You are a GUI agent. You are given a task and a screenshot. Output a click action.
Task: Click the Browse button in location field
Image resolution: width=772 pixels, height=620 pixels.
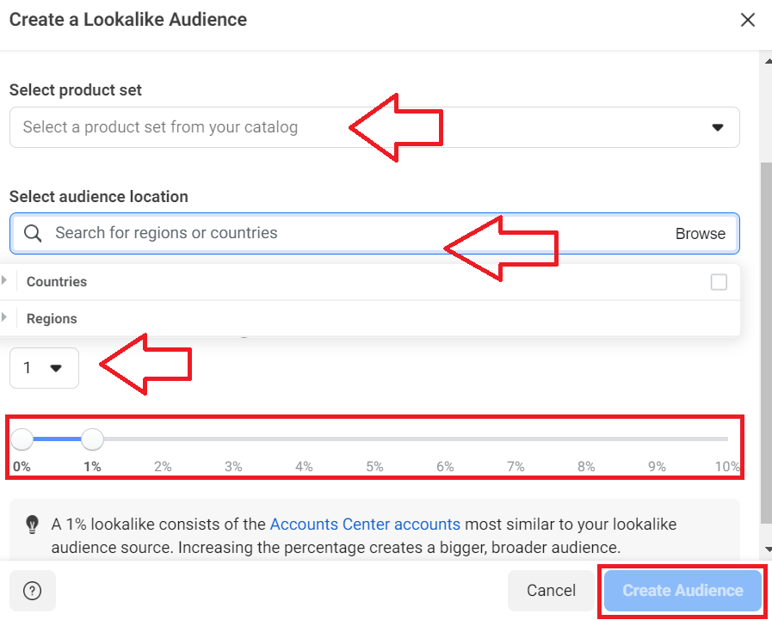700,234
